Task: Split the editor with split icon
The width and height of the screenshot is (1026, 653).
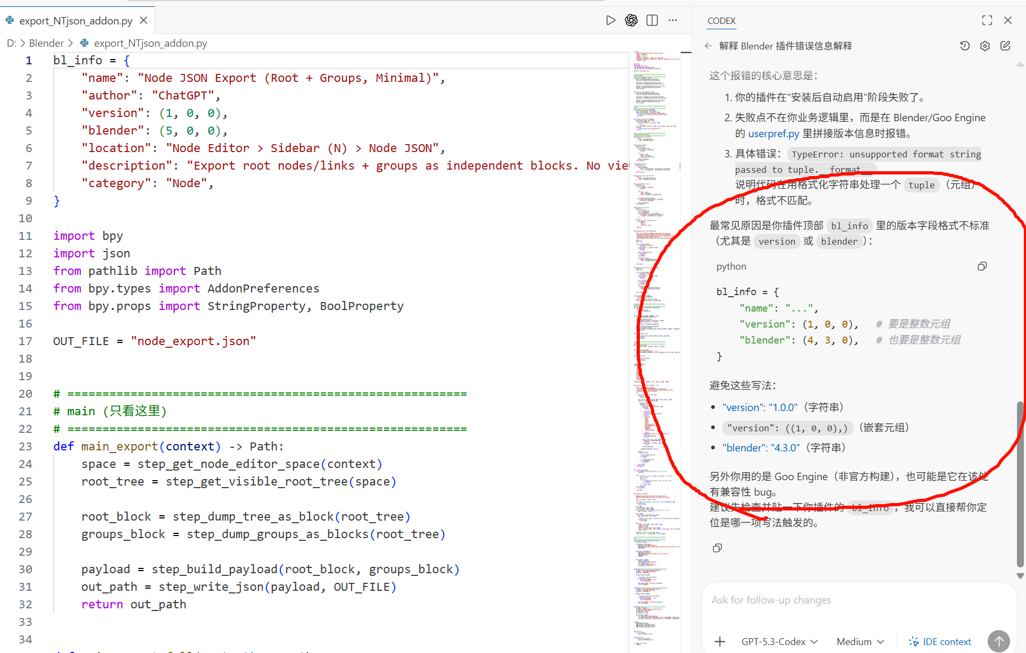Action: [652, 20]
